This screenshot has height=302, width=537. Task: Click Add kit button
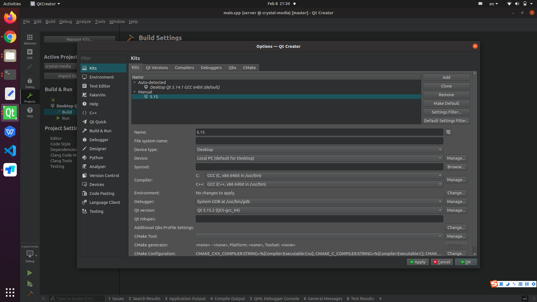[446, 77]
